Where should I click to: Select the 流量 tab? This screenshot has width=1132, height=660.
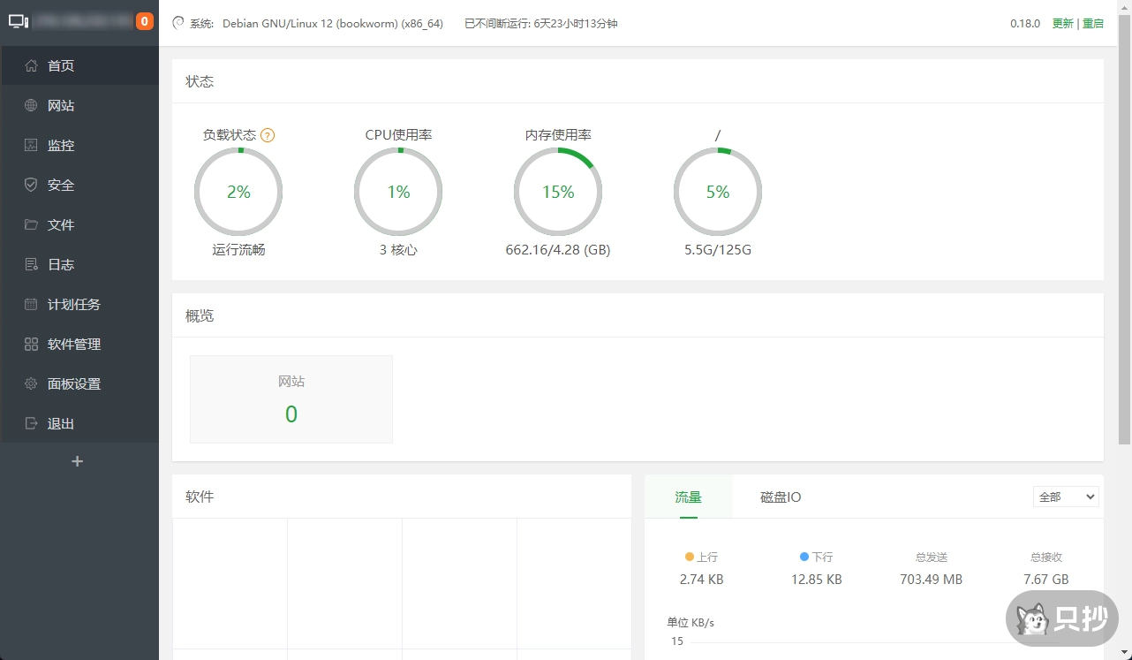[688, 497]
